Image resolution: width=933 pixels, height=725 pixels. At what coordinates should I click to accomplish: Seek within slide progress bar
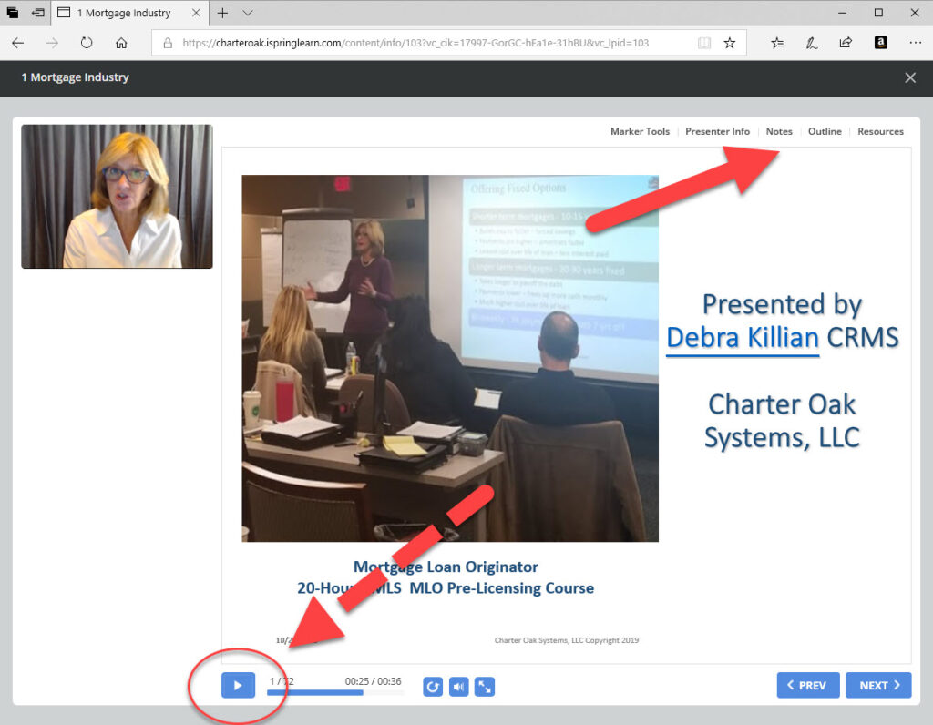[x=335, y=692]
